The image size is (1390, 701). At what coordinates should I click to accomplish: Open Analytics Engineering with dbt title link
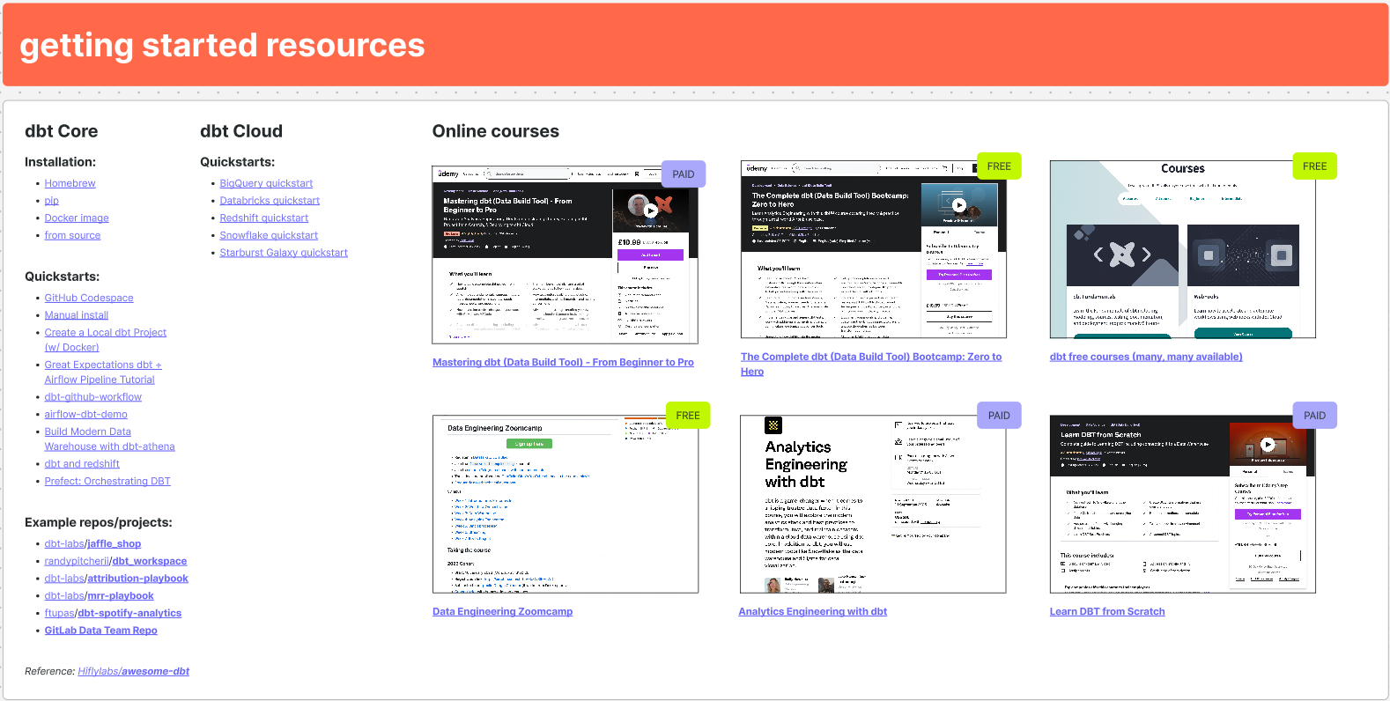pos(812,611)
